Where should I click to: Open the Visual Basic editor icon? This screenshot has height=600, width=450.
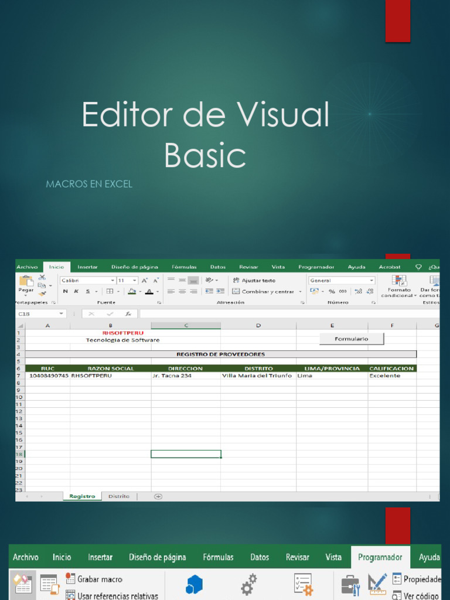pos(23,585)
